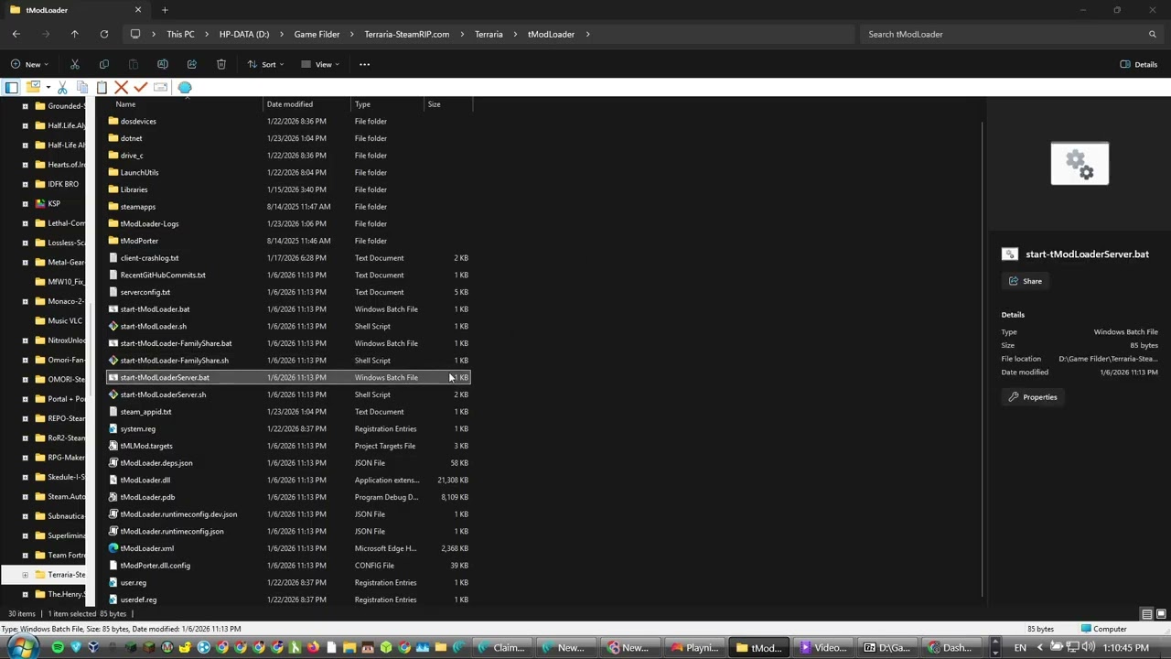Screen dimensions: 1171x659
Task: Click the Delete trash can icon
Action: pos(221,64)
